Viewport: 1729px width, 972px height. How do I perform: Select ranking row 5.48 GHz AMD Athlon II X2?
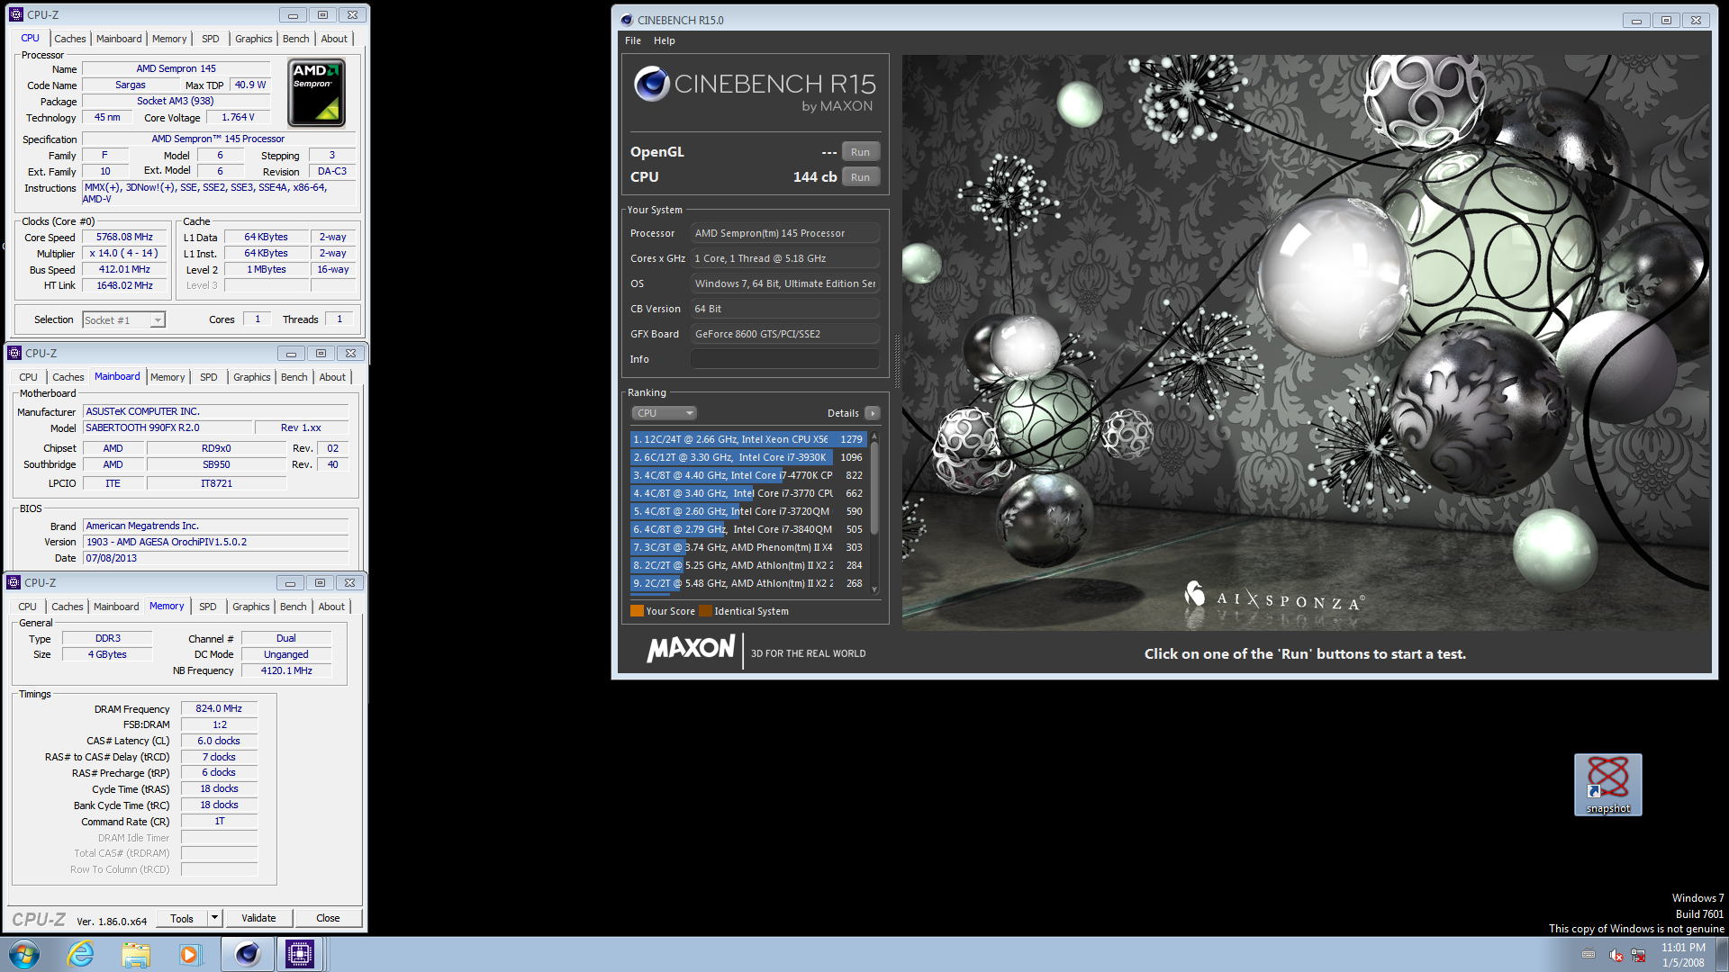pos(747,583)
